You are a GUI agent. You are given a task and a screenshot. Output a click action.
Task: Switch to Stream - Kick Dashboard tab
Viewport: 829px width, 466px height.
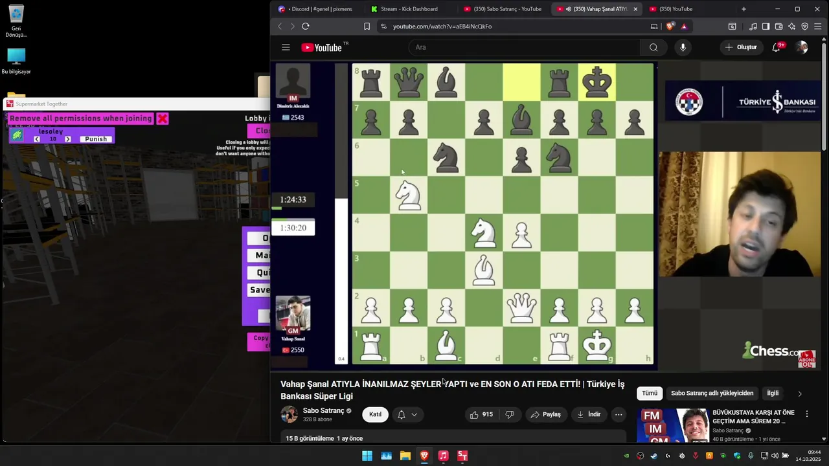[x=408, y=9]
